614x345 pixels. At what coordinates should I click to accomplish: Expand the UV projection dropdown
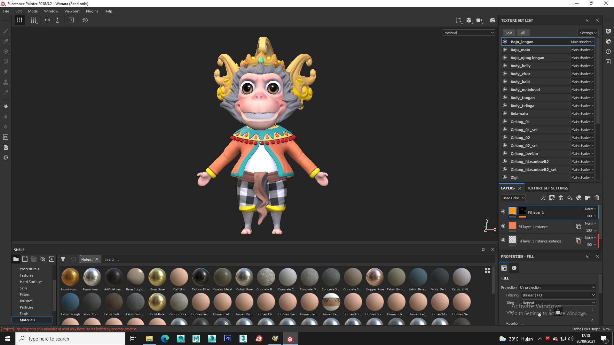pos(557,287)
